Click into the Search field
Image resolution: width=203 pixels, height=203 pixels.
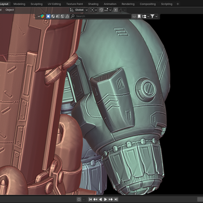point(101,16)
